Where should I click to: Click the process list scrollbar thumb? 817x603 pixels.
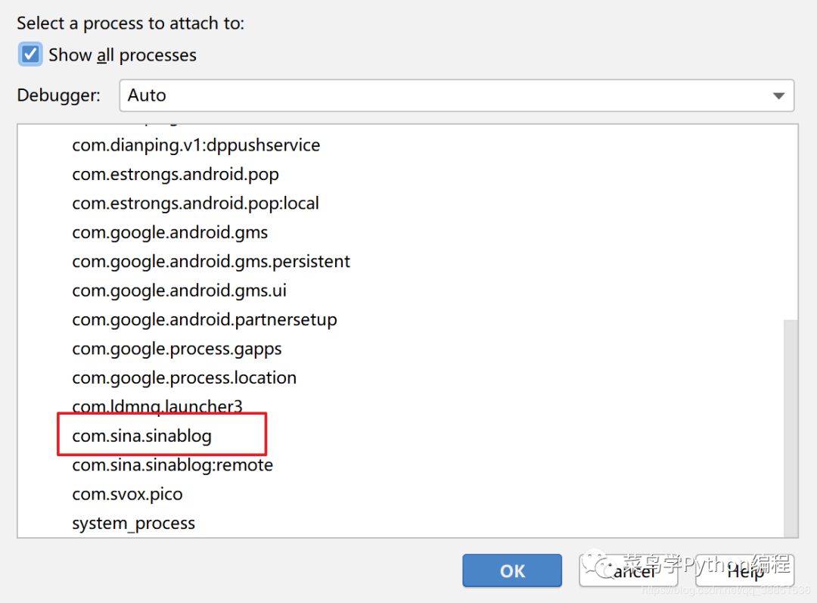(791, 428)
